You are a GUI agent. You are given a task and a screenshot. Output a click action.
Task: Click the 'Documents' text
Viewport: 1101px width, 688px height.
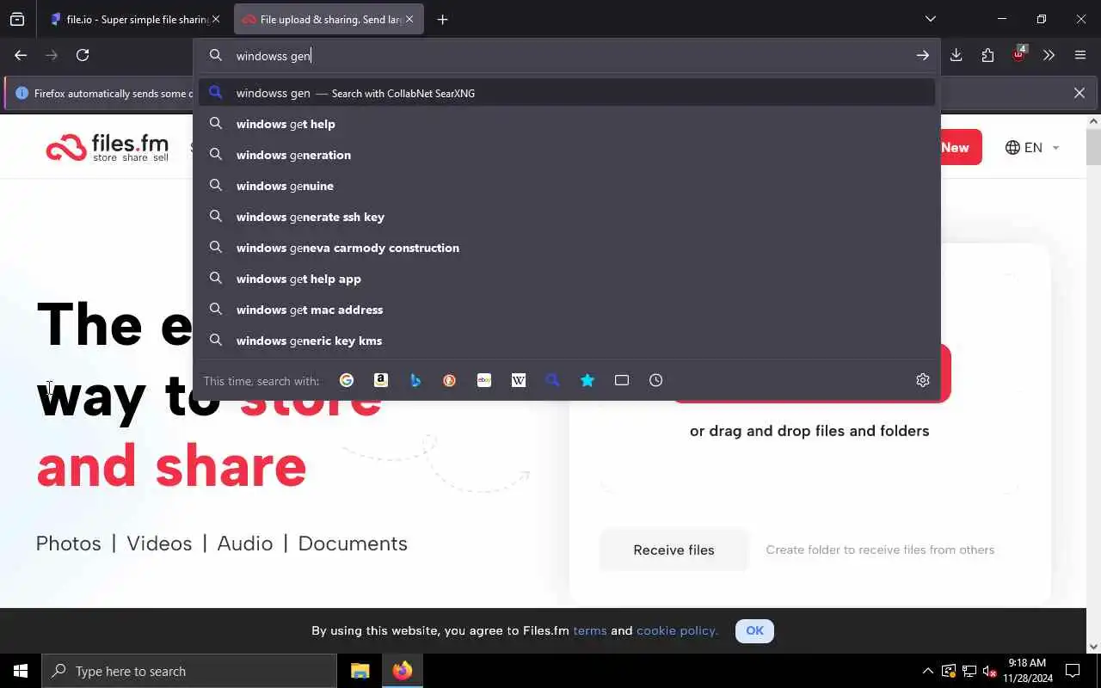coord(353,544)
